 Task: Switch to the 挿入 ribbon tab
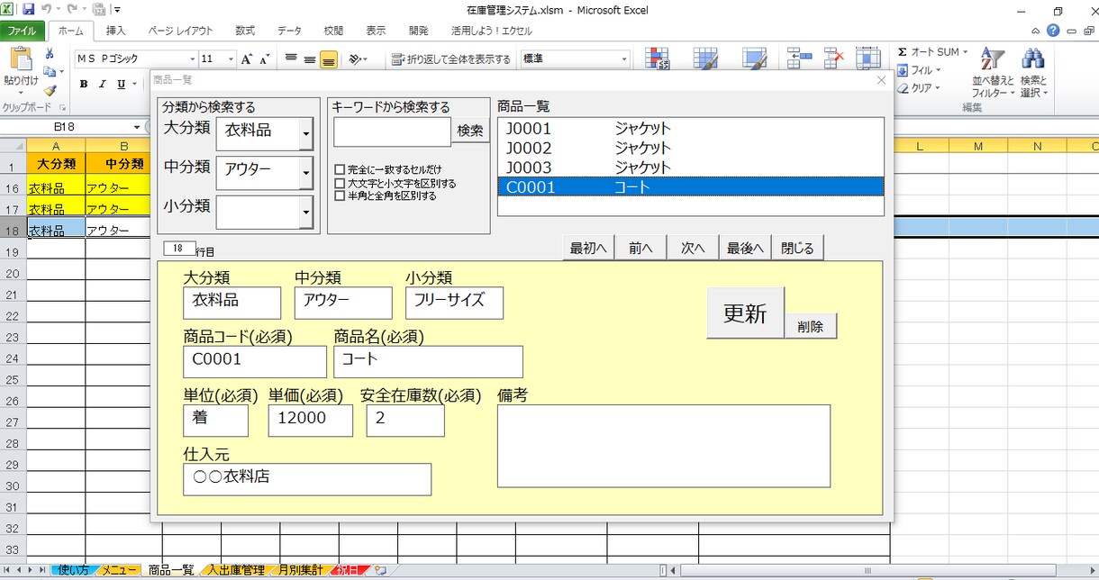[116, 31]
